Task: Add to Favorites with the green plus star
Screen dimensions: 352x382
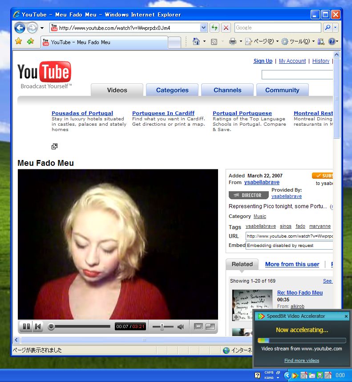Action: (x=30, y=41)
